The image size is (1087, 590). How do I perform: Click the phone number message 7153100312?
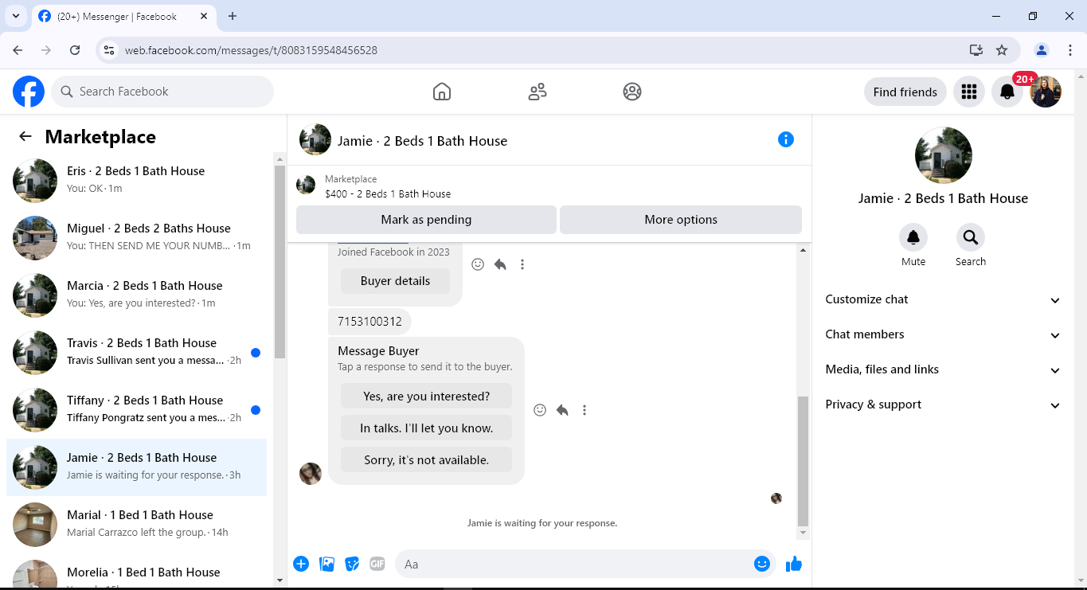coord(370,322)
